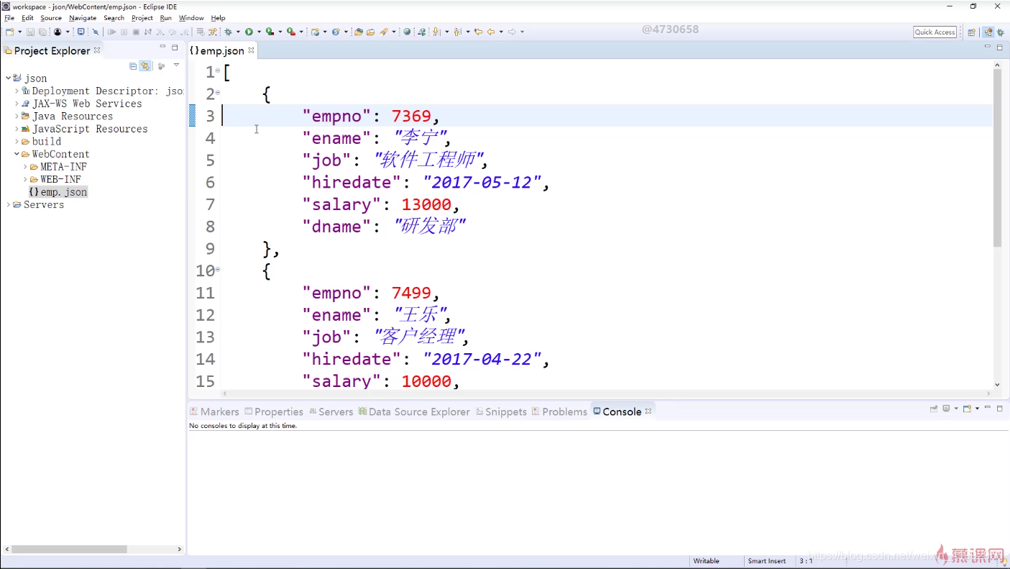Select emp.json in Project Explorer

pyautogui.click(x=58, y=192)
